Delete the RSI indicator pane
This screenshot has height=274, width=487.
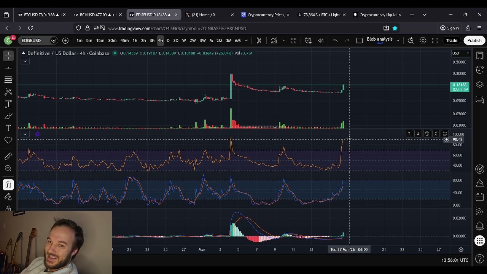coord(427,134)
